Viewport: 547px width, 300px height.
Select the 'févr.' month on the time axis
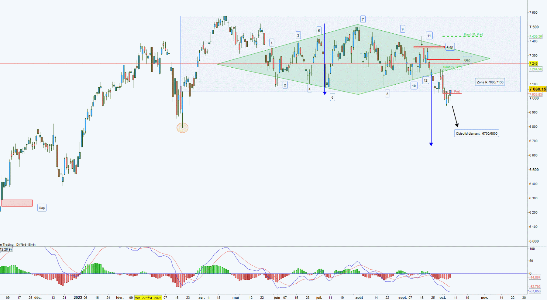point(120,298)
